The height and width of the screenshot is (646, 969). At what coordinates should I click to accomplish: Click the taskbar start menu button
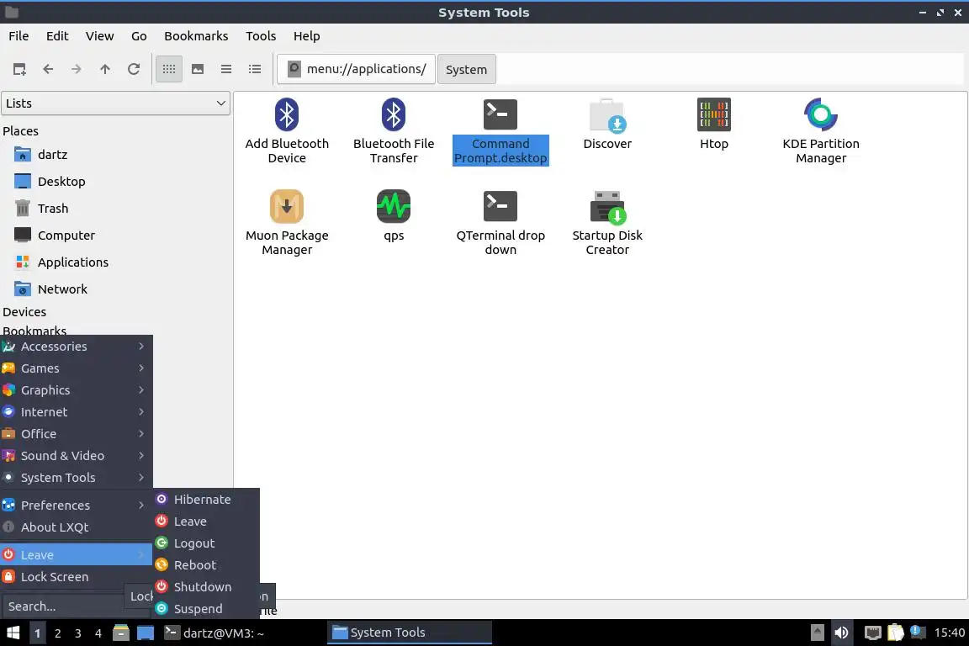coord(13,633)
